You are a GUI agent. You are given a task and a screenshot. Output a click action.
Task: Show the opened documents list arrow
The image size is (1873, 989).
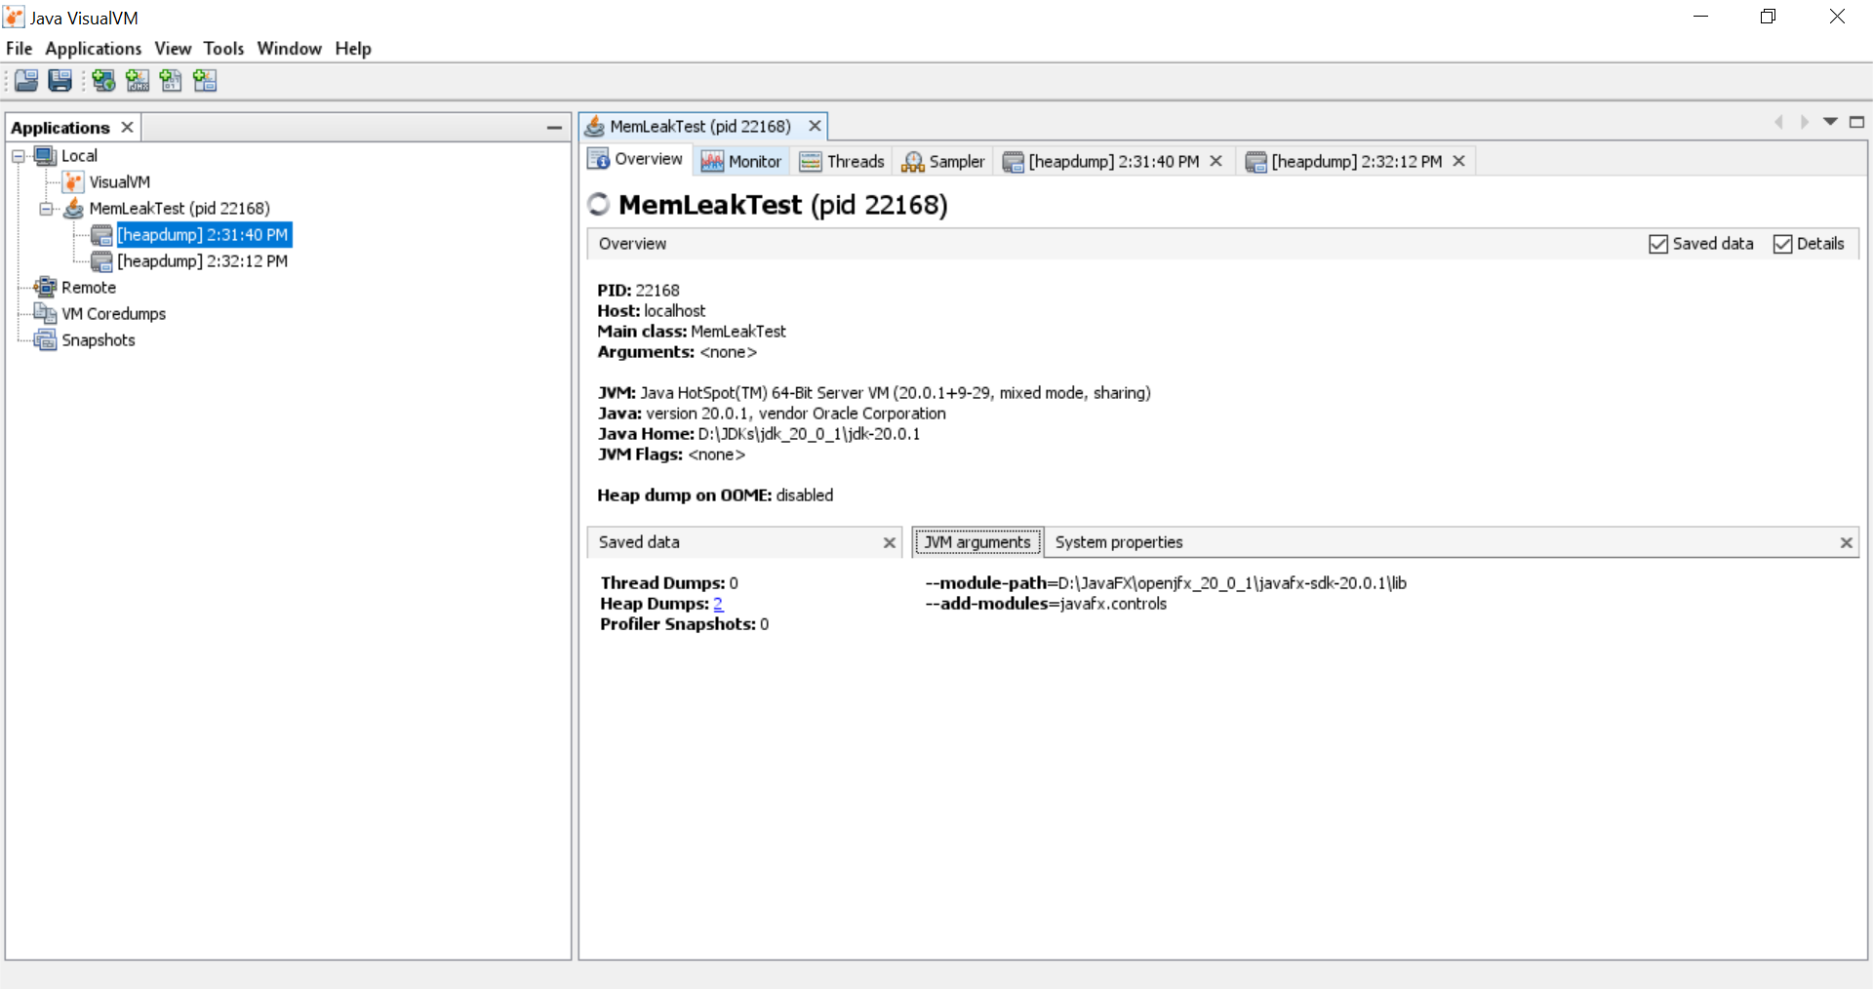(x=1830, y=122)
